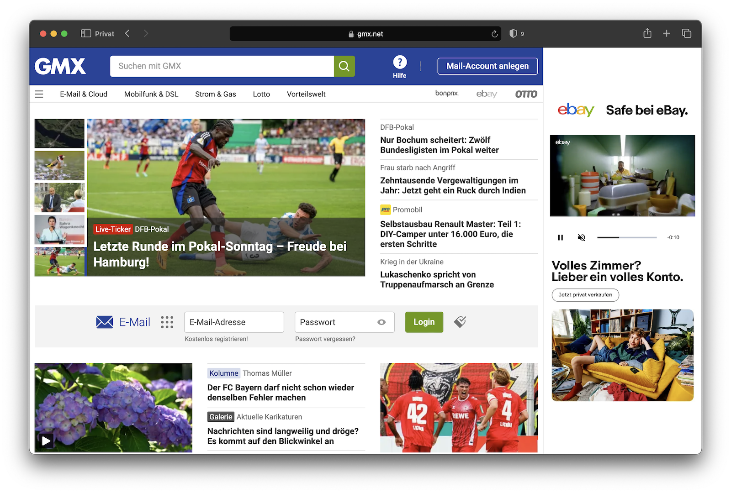Toggle the Safari sidebar

coord(86,33)
